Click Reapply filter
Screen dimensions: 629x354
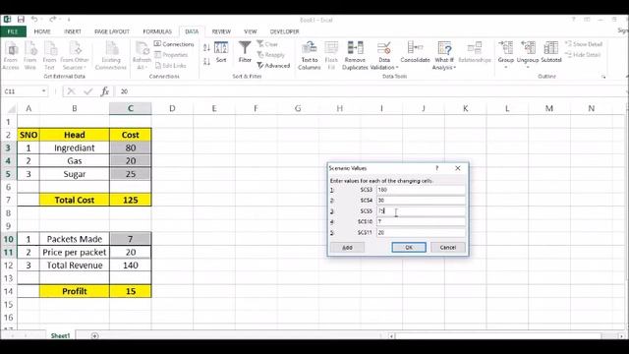tap(271, 55)
